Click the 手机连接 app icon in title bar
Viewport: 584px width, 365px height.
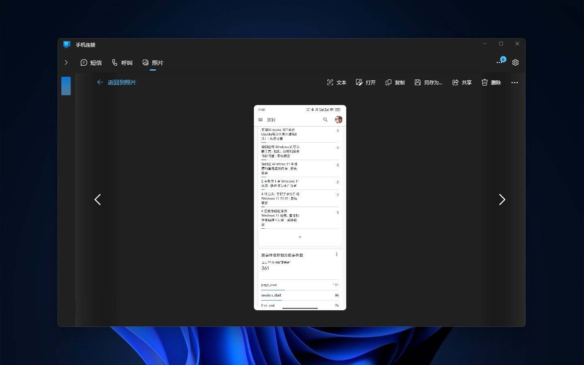pos(67,44)
